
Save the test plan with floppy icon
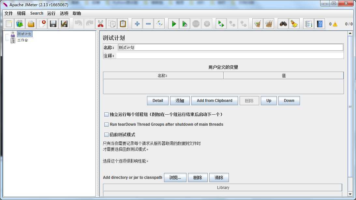point(53,23)
